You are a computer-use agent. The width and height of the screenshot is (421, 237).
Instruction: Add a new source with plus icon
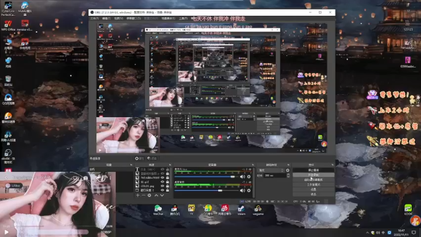(x=138, y=195)
